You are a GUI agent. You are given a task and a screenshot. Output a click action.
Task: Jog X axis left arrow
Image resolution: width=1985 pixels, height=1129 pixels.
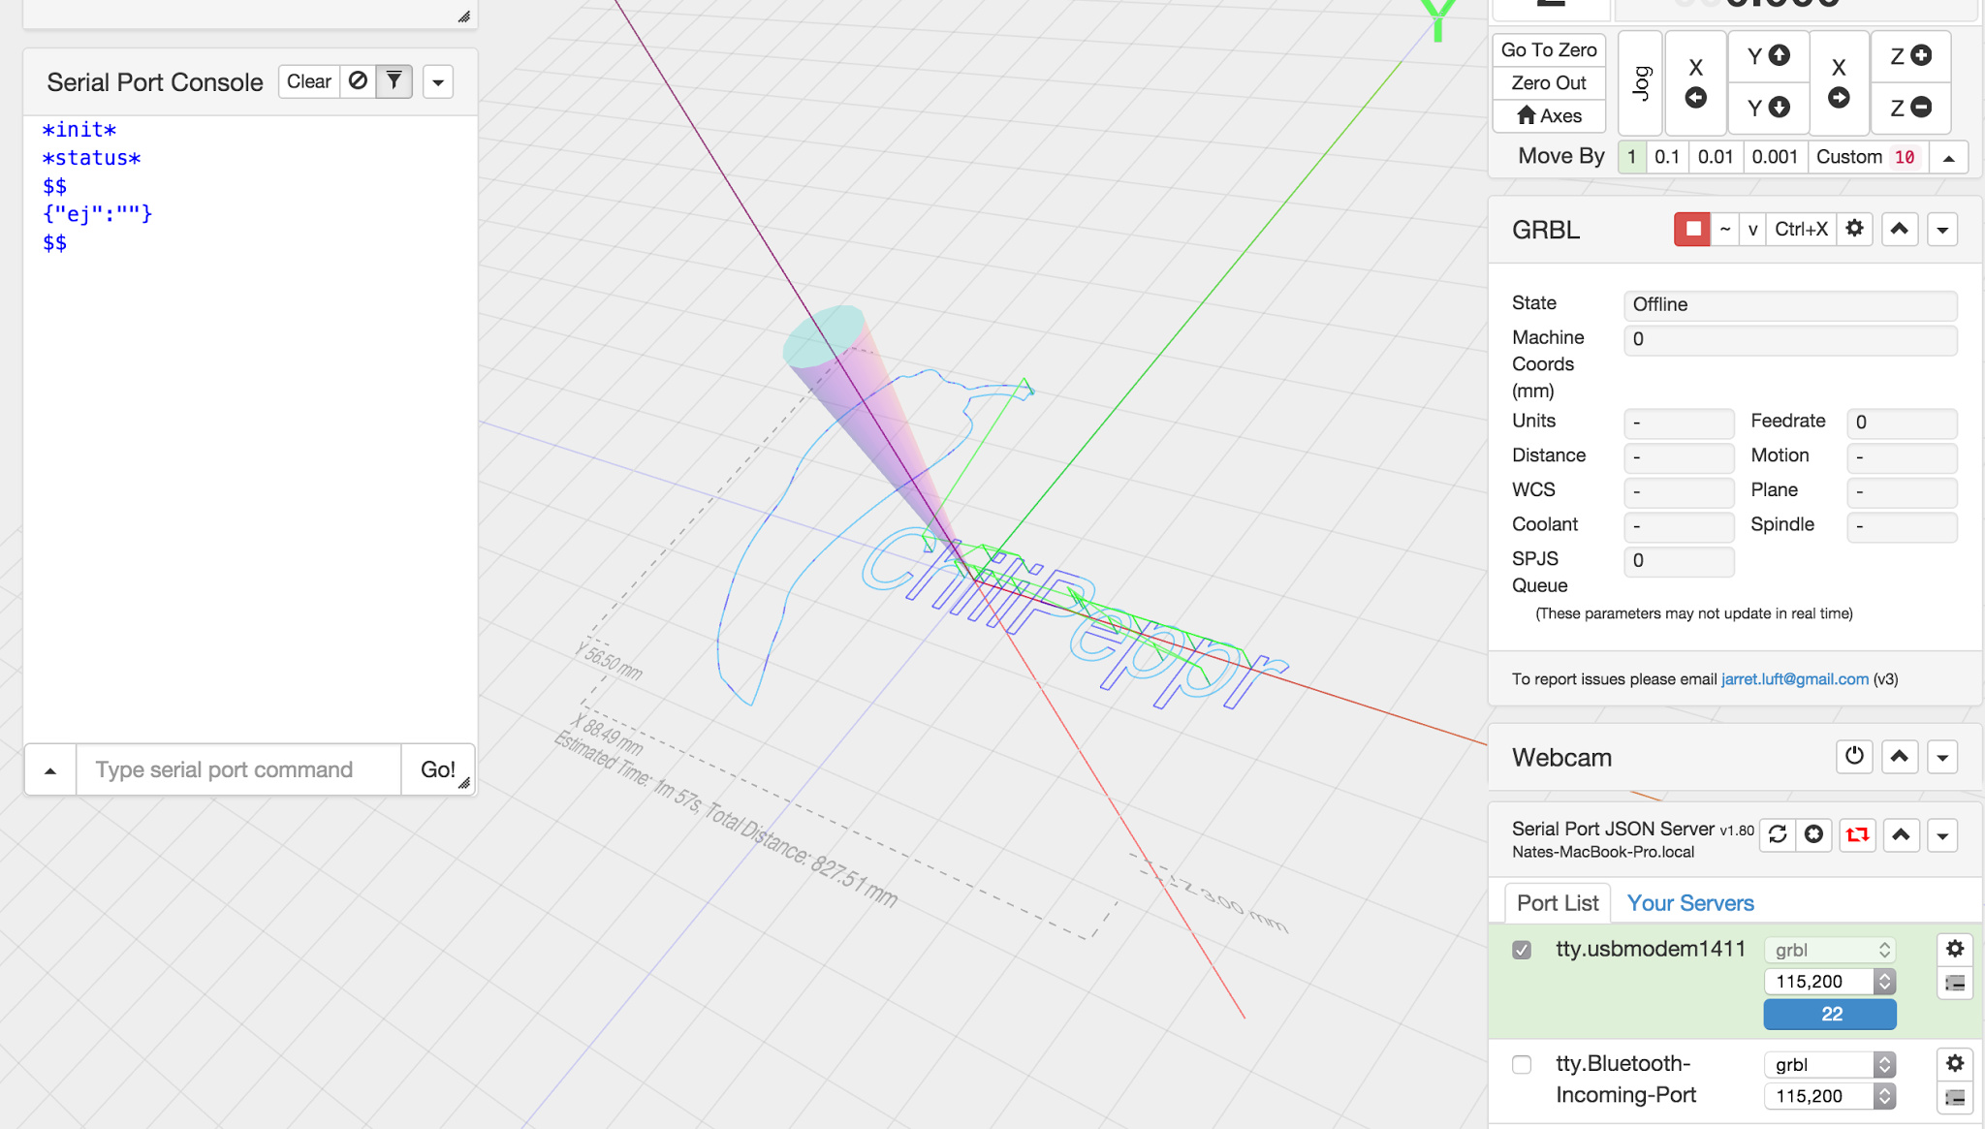1695,97
